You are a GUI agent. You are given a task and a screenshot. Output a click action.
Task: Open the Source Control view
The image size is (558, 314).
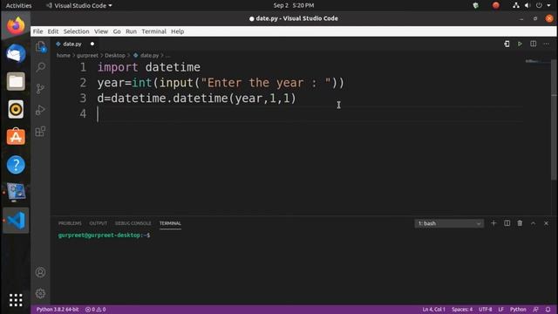click(41, 88)
